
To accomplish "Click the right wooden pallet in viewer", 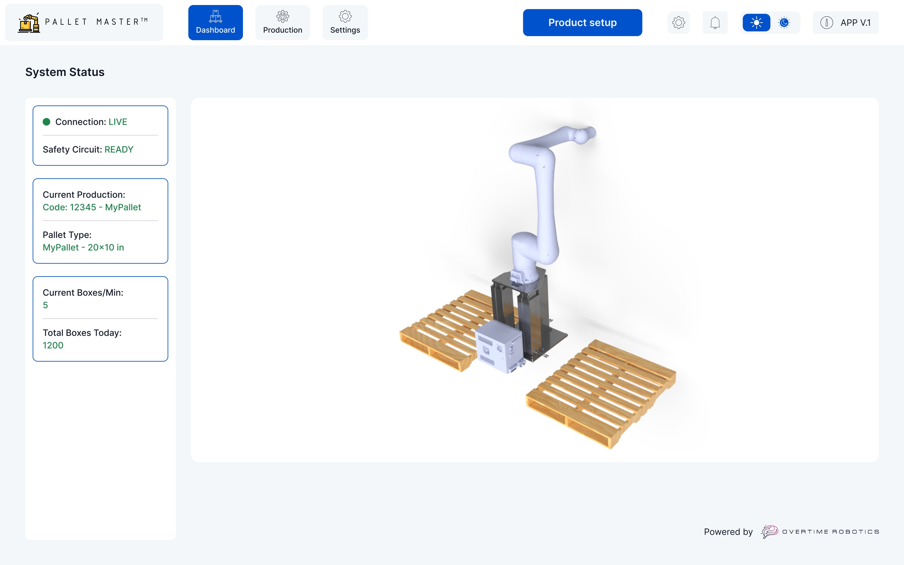I will coord(601,392).
